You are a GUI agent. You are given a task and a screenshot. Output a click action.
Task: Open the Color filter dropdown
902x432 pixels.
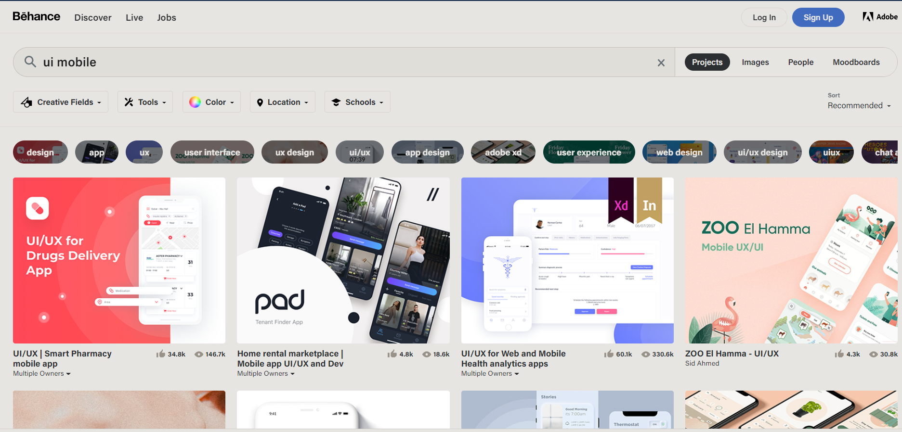pyautogui.click(x=211, y=102)
